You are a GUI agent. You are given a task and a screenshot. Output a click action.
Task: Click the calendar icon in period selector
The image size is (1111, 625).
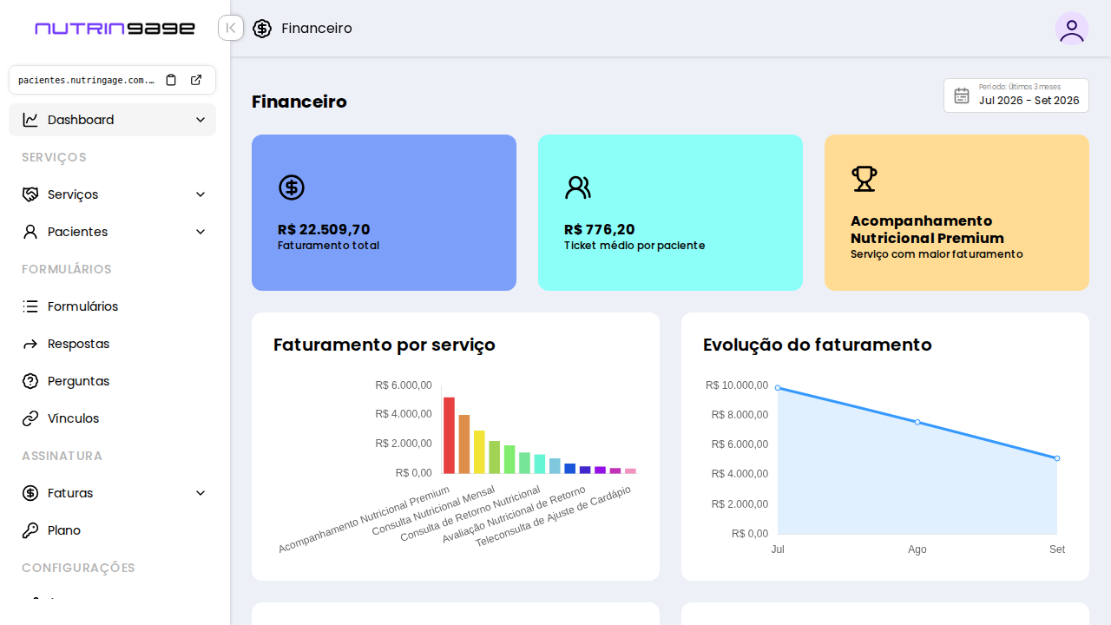click(962, 95)
